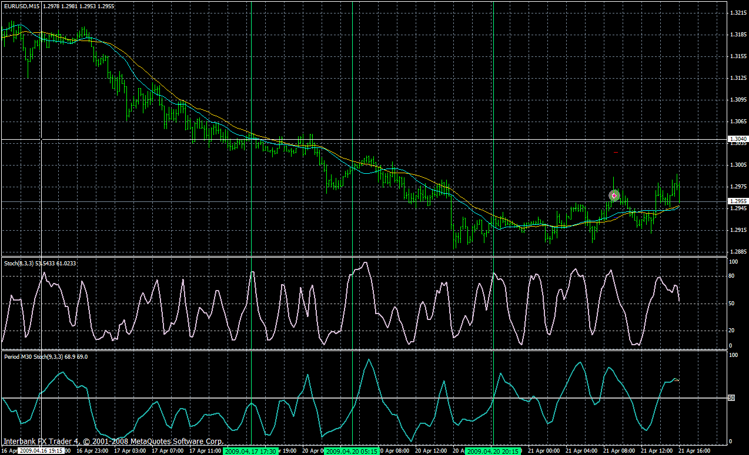Click the 80 level on Stoch scale
Image resolution: width=749 pixels, height=455 pixels.
[732, 275]
